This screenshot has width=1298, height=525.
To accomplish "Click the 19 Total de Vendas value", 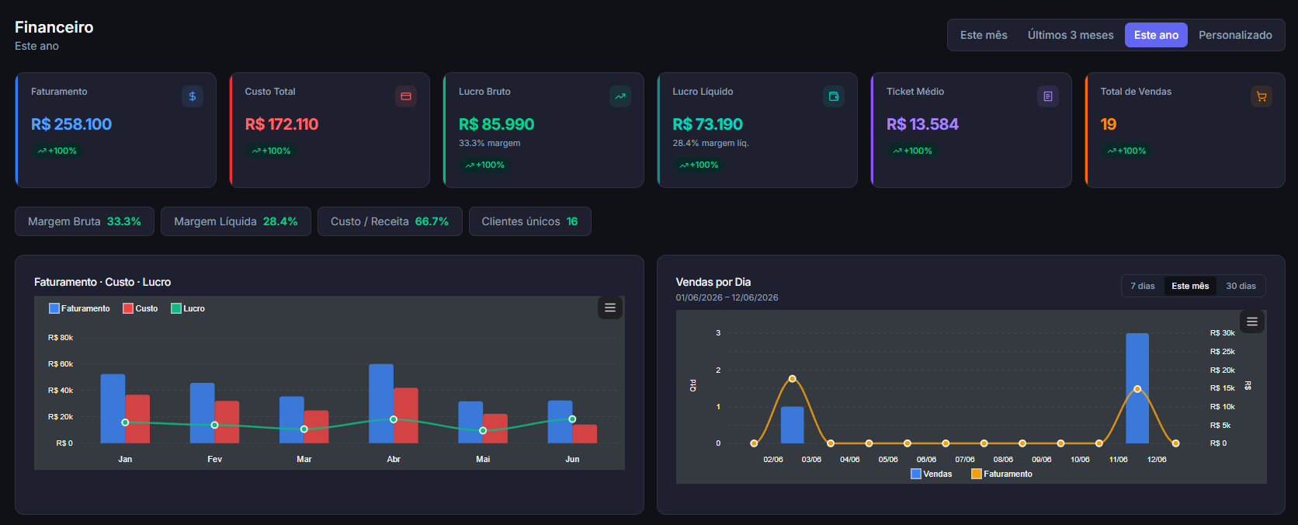I will click(x=1109, y=124).
